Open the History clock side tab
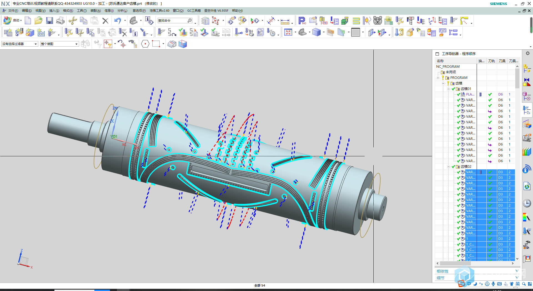The width and height of the screenshot is (533, 291). [527, 204]
